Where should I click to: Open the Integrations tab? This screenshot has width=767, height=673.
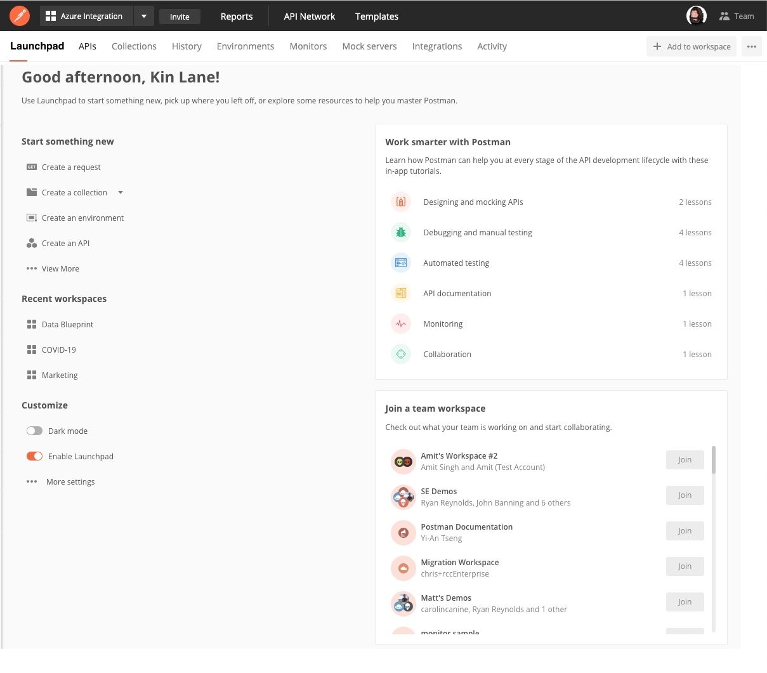[437, 46]
